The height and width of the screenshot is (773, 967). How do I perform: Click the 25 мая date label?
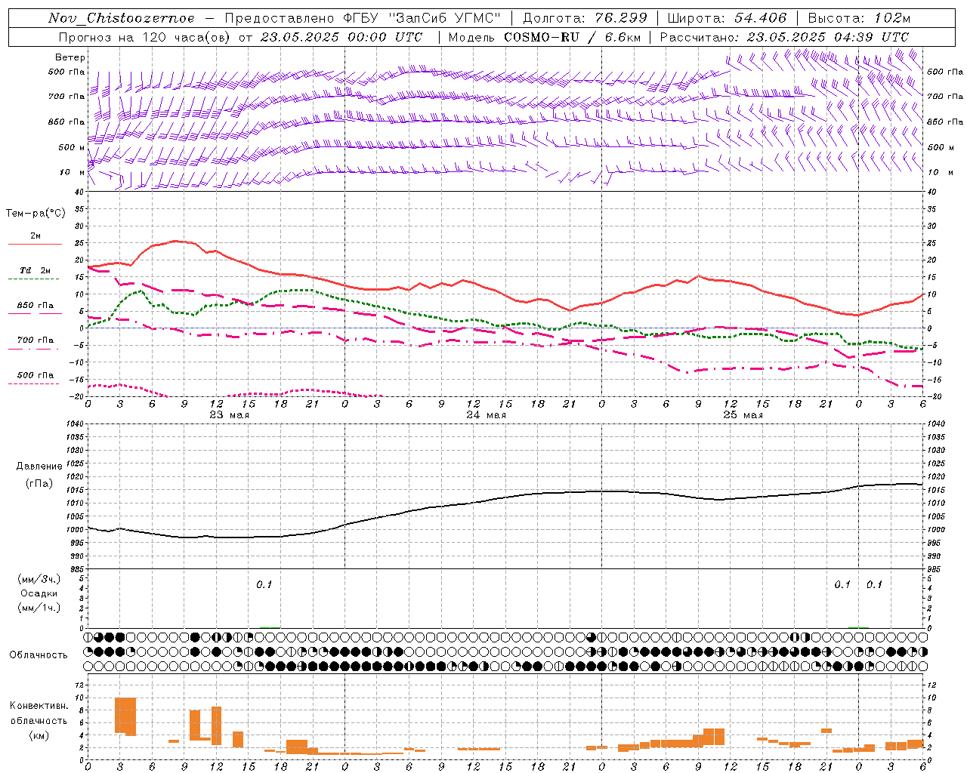coord(743,415)
